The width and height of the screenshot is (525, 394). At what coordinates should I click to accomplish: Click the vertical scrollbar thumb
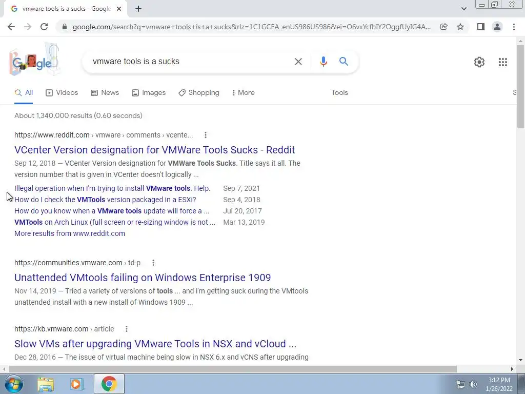pos(520,86)
